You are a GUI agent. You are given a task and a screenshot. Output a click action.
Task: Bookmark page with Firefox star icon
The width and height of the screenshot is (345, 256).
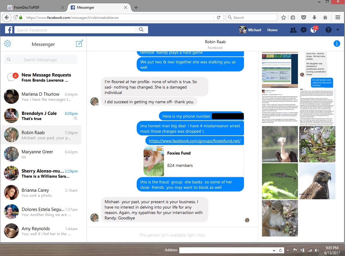283,17
